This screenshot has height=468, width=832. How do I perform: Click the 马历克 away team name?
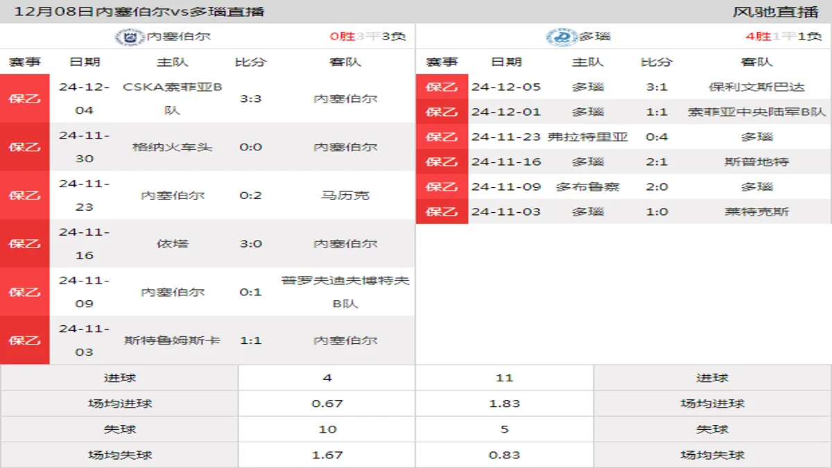point(345,196)
